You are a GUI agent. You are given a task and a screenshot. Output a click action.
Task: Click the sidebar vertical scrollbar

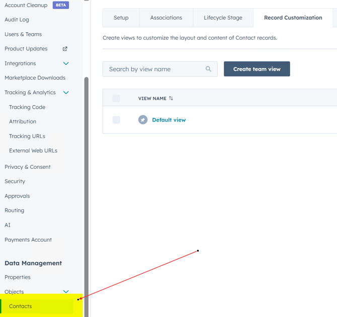(x=87, y=192)
